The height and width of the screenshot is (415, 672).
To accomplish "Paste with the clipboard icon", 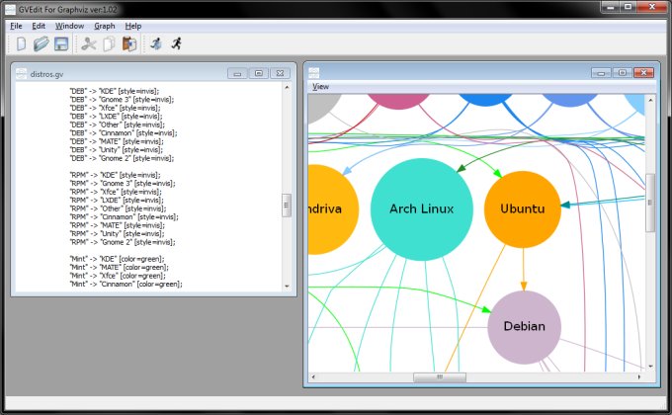I will [x=129, y=43].
